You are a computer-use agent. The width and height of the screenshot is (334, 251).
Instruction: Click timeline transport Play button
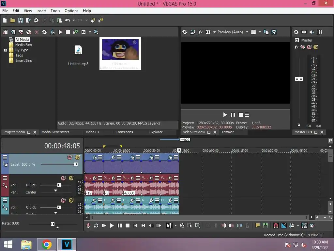coord(112,226)
